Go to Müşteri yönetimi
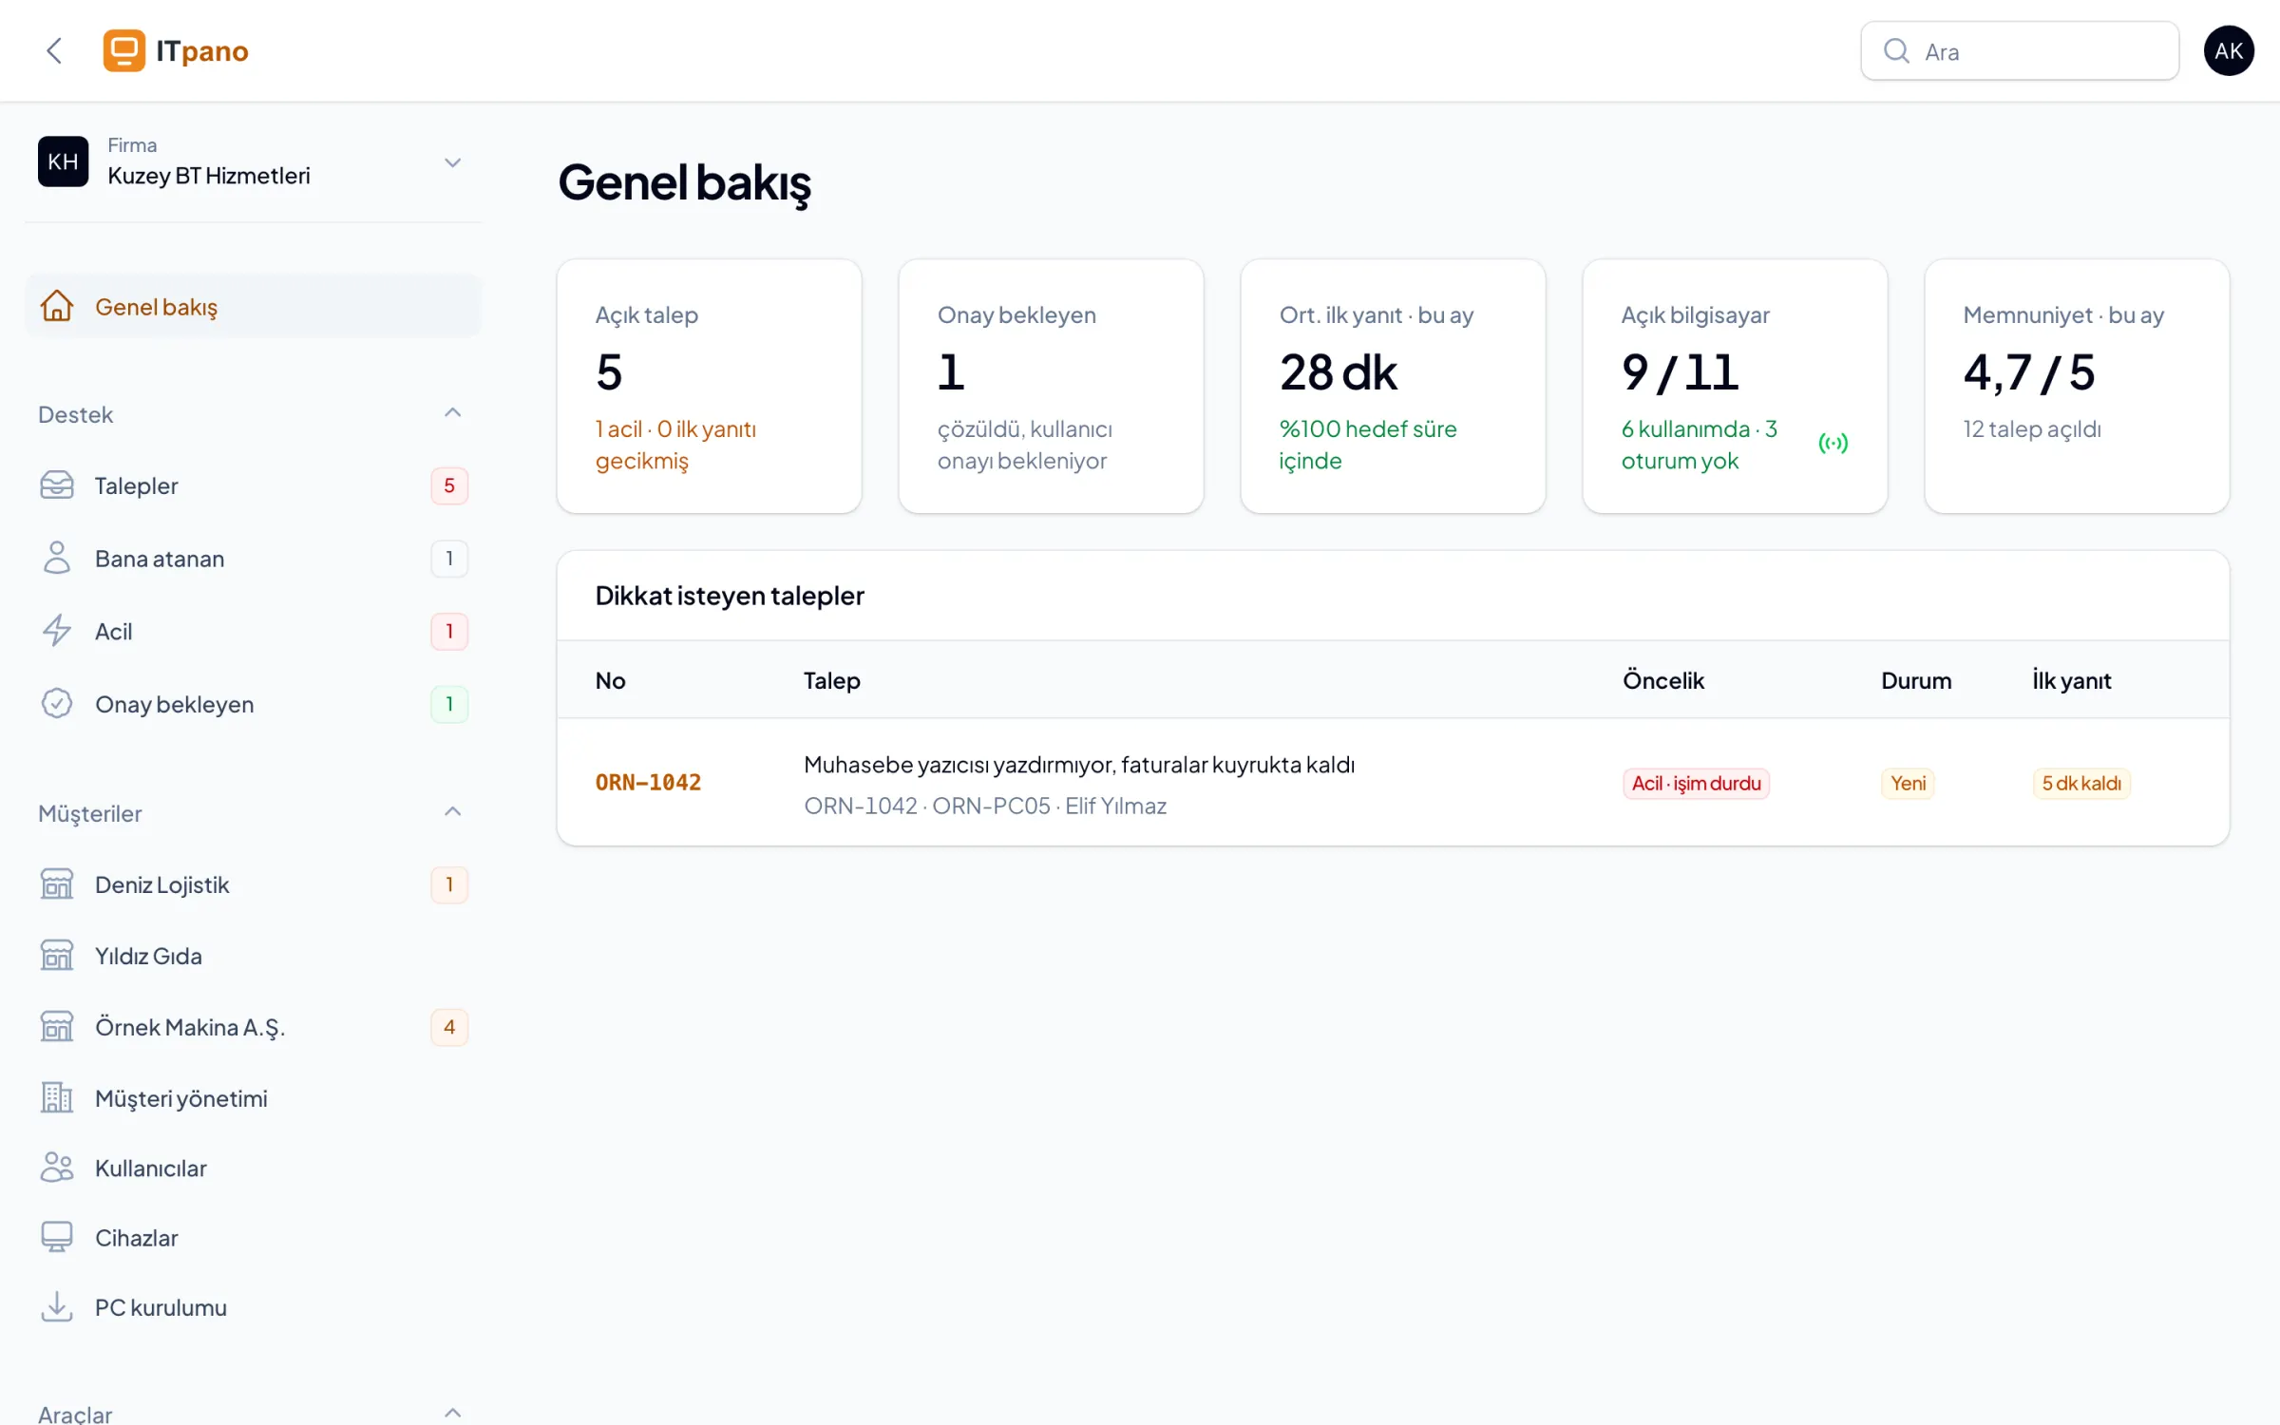 pyautogui.click(x=253, y=1098)
